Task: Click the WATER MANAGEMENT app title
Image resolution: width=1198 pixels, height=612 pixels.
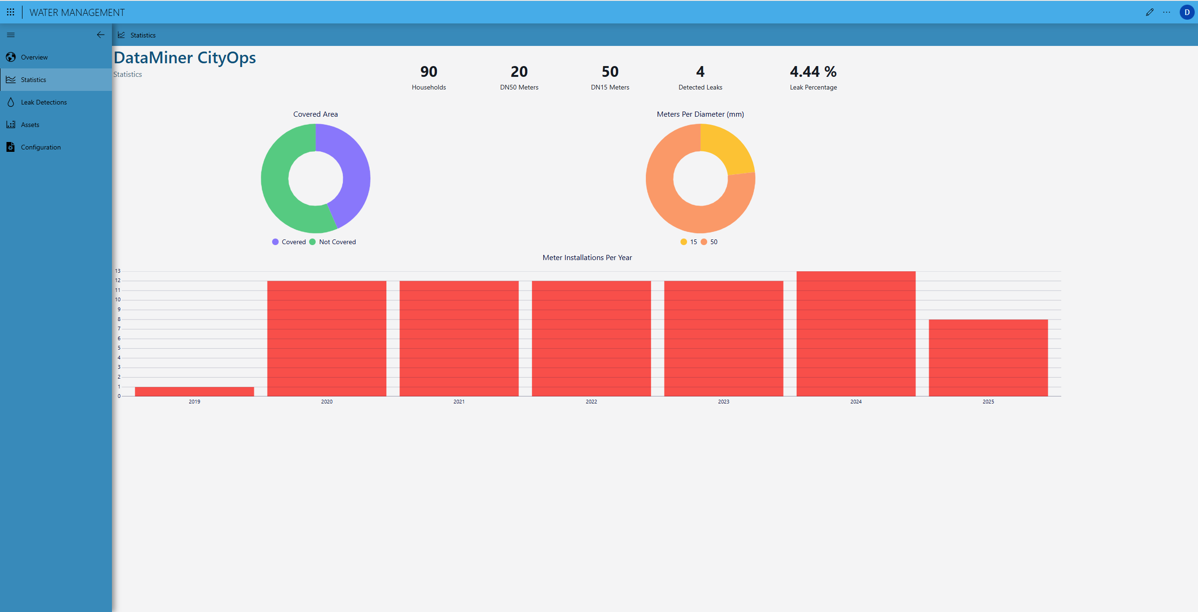Action: point(77,13)
